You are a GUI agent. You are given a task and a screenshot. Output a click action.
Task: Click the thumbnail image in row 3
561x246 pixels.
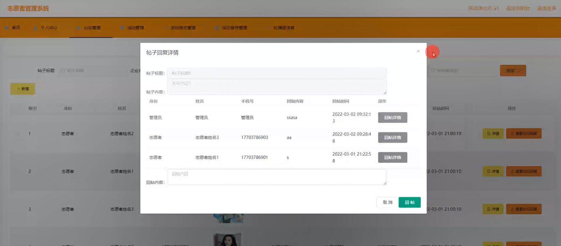point(228,218)
